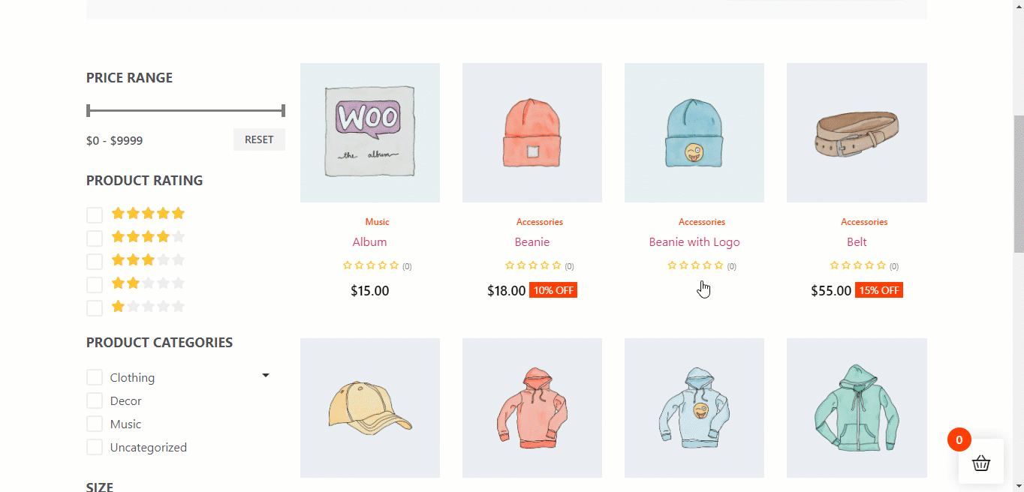Enable the Music category checkbox
1024x492 pixels.
point(95,424)
